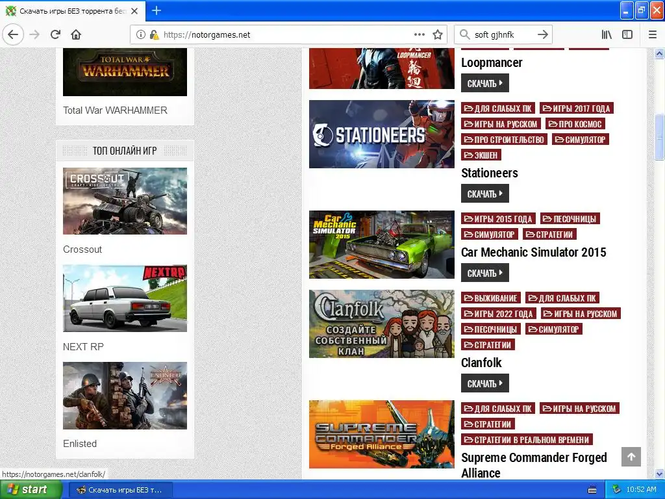The image size is (665, 499).
Task: Select the ПРО КОСМОС tag
Action: pyautogui.click(x=575, y=124)
